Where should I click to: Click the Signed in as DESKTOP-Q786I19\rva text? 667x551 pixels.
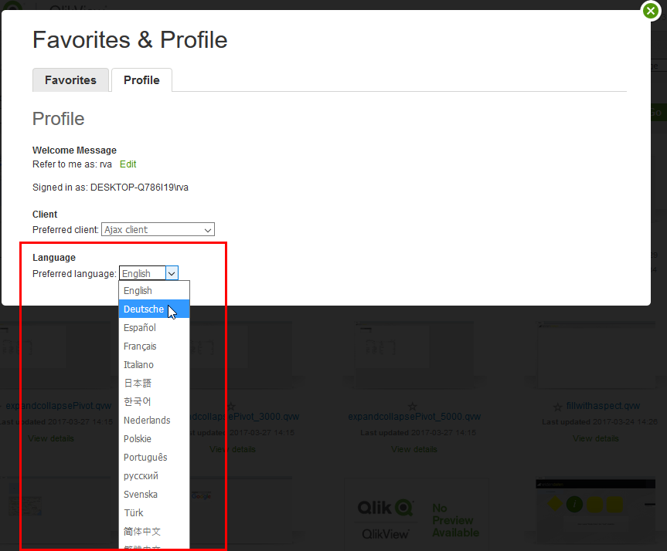pyautogui.click(x=111, y=188)
